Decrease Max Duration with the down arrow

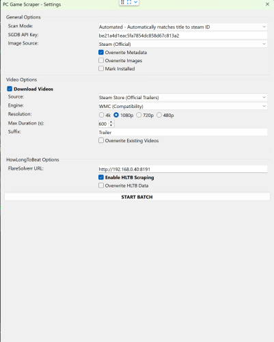(x=111, y=125)
